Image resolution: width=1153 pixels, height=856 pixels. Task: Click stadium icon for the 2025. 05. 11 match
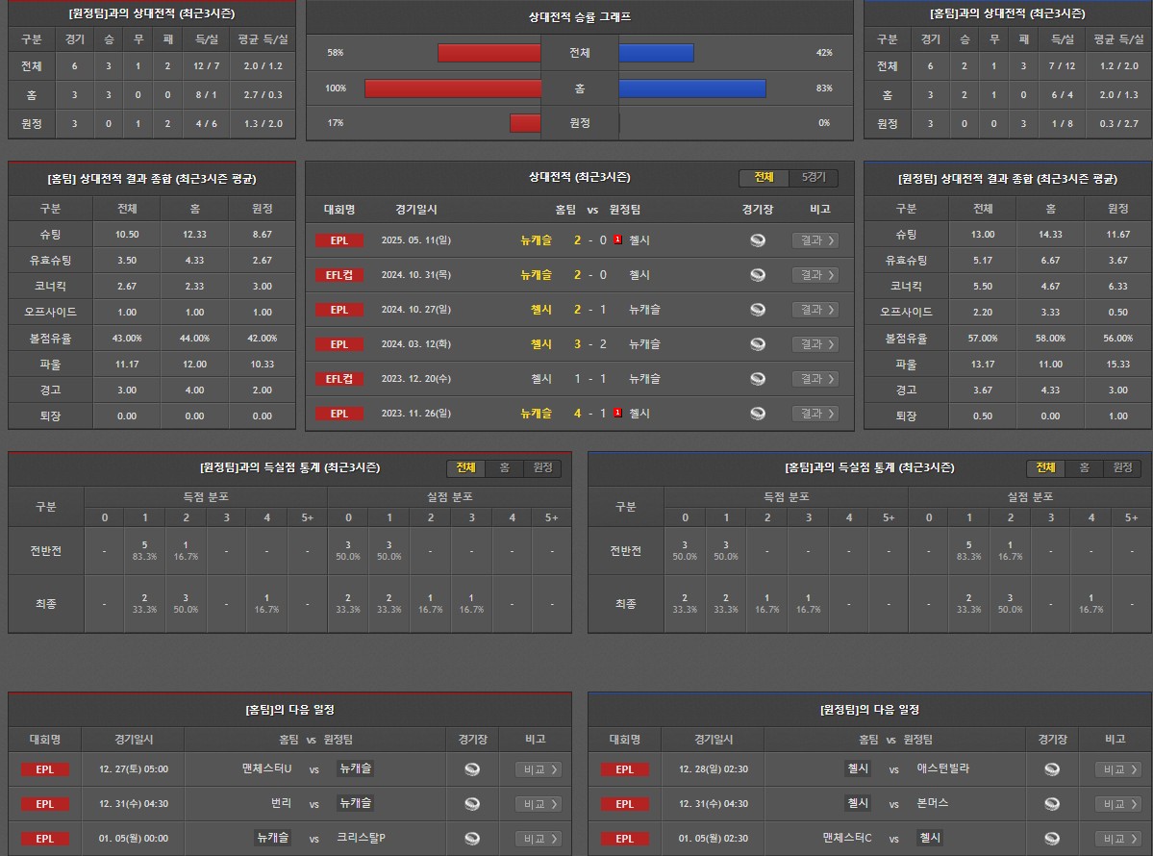click(x=758, y=240)
